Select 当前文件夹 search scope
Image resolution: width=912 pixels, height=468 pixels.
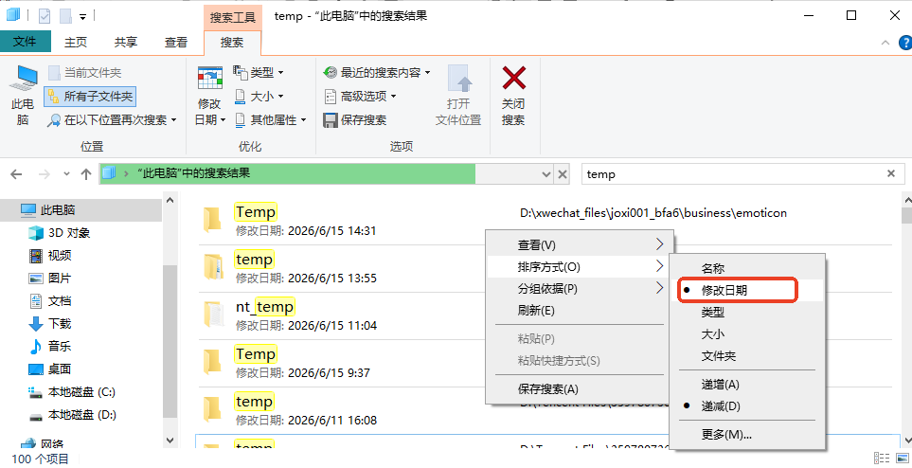(85, 73)
